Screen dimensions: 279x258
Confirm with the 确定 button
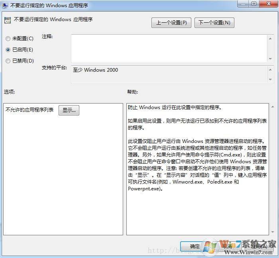(195, 246)
